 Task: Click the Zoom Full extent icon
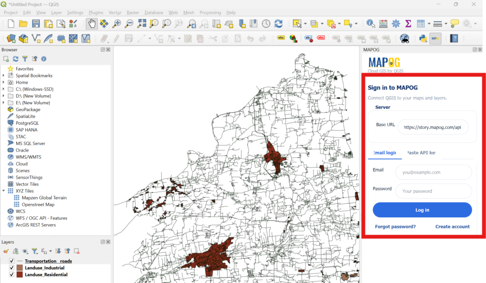[141, 24]
